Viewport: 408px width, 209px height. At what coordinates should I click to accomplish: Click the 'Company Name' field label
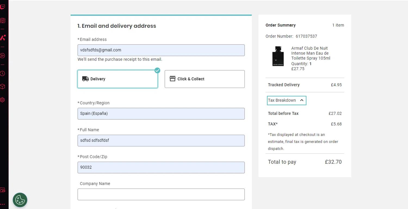coord(95,184)
